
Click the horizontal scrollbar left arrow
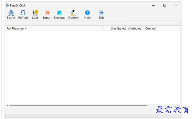pos(7,105)
